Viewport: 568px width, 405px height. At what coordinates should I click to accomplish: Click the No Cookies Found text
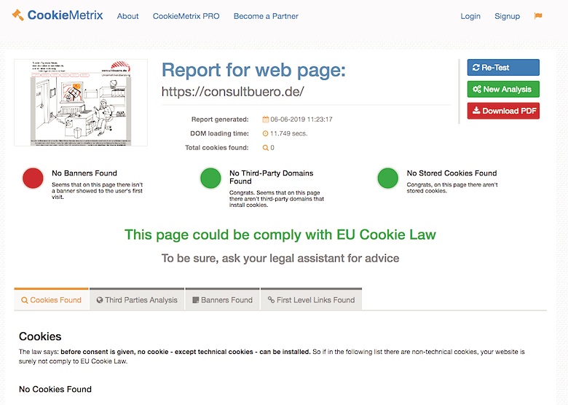click(55, 389)
